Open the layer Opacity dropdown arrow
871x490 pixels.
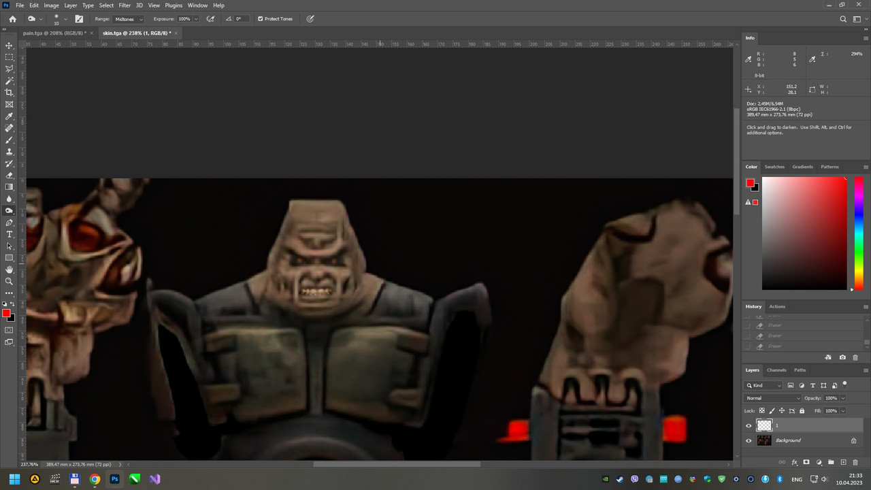pyautogui.click(x=842, y=398)
